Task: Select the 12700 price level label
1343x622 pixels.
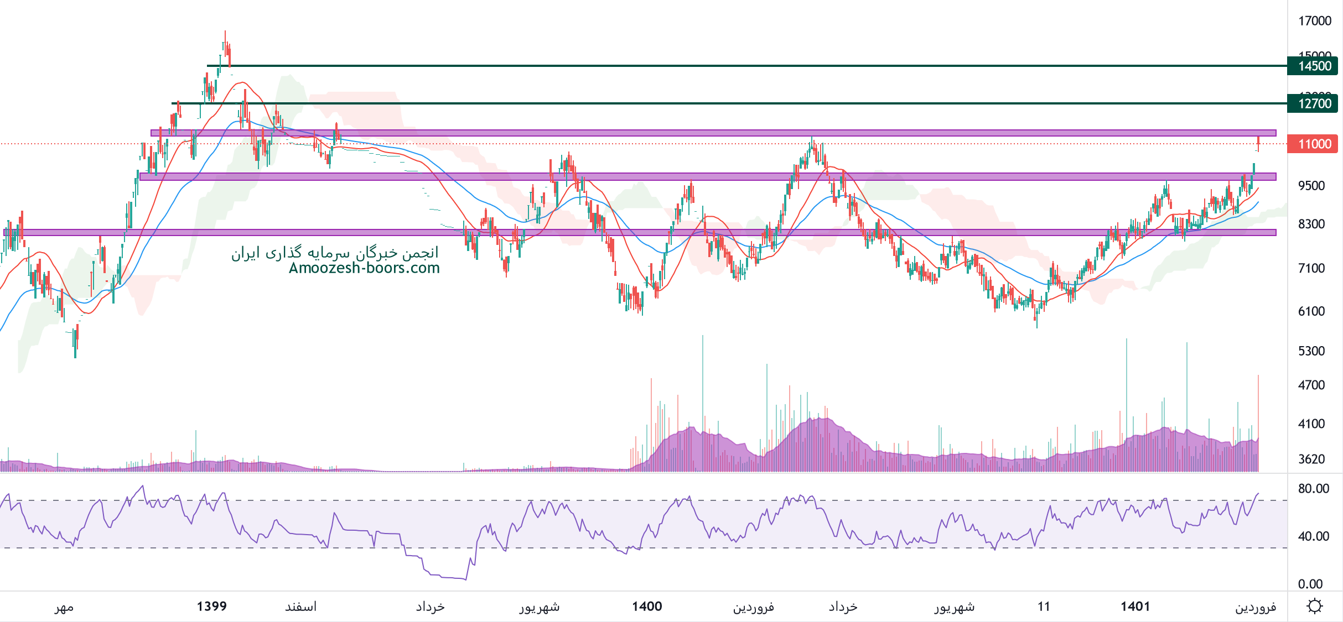Action: (x=1314, y=103)
